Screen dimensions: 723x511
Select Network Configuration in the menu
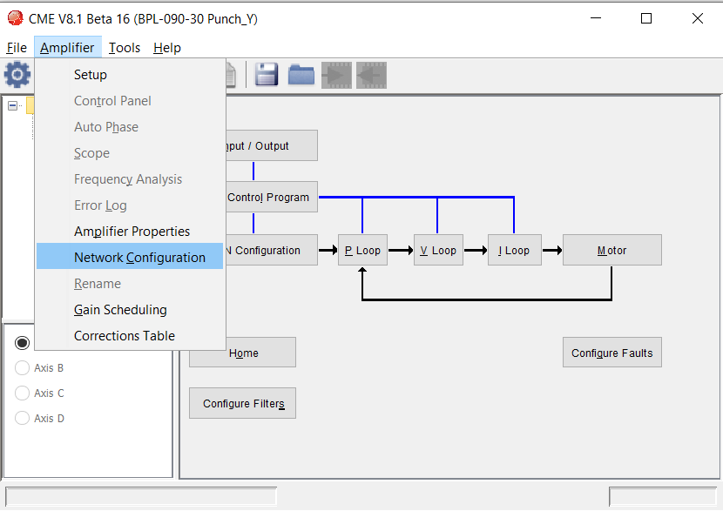[x=130, y=257]
